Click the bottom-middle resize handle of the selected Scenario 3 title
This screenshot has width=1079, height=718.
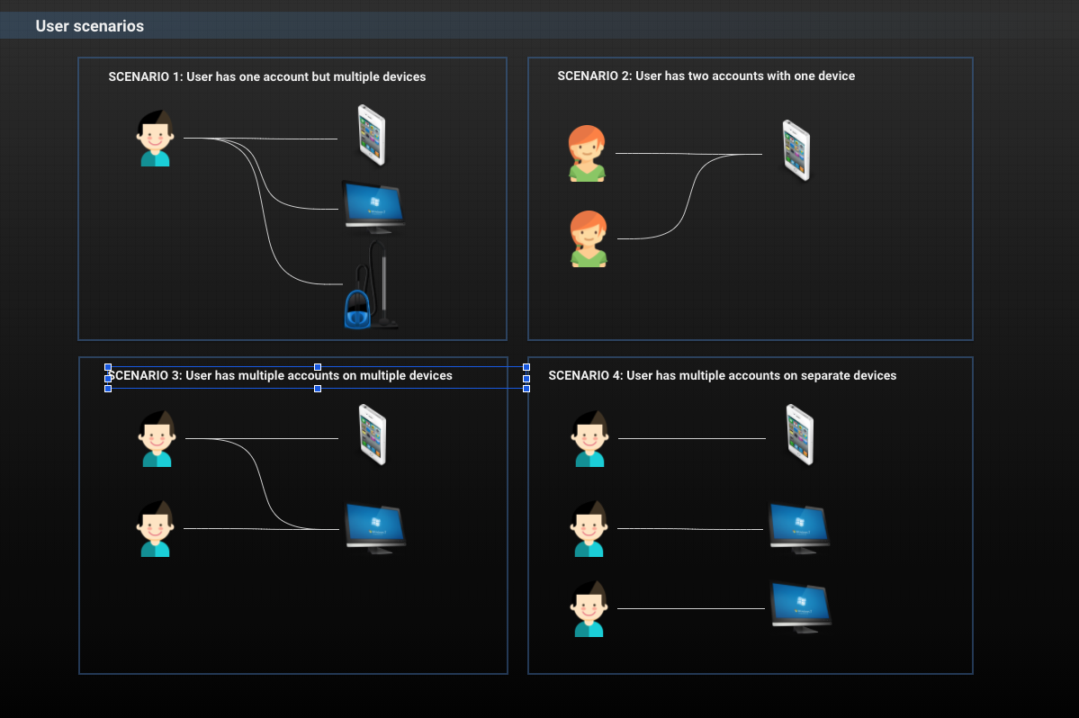(x=318, y=389)
